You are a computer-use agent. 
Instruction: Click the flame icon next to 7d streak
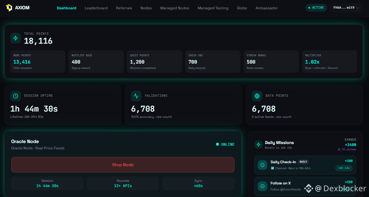tap(339, 149)
